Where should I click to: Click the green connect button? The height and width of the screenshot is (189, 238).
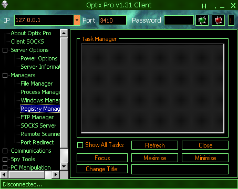(x=202, y=20)
